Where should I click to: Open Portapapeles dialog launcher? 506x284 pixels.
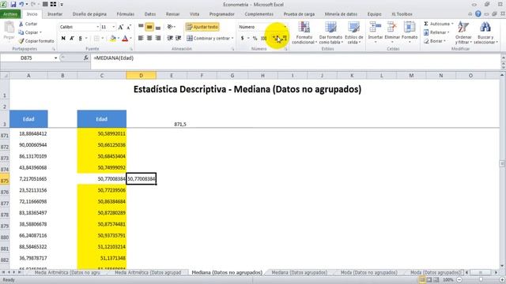click(54, 49)
